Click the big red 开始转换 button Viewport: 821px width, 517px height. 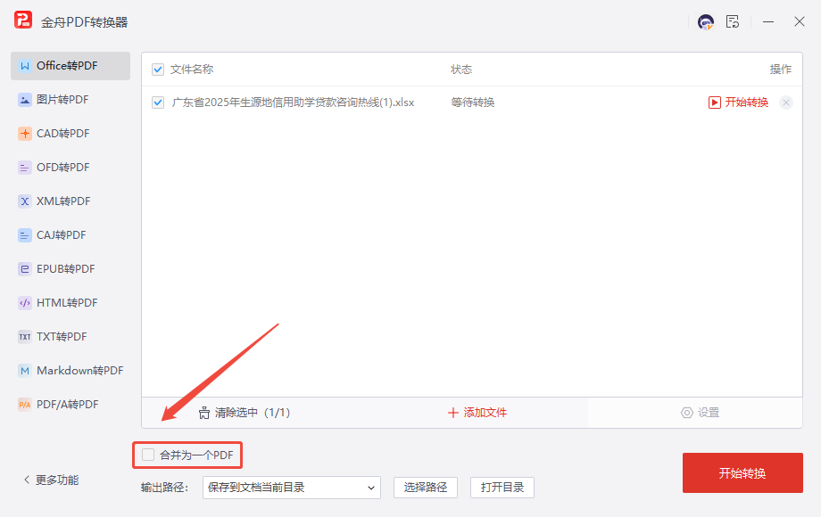click(742, 473)
